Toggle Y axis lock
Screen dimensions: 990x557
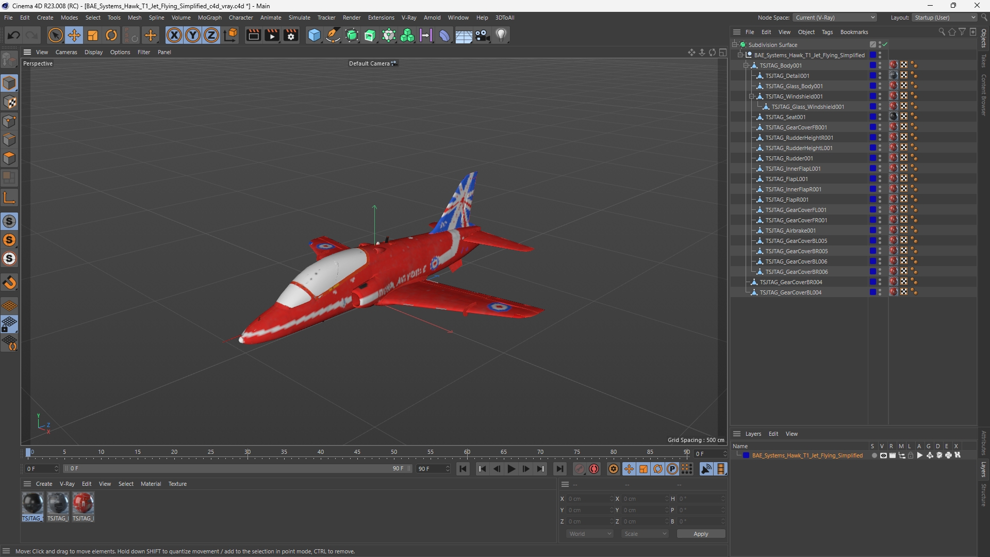(193, 35)
